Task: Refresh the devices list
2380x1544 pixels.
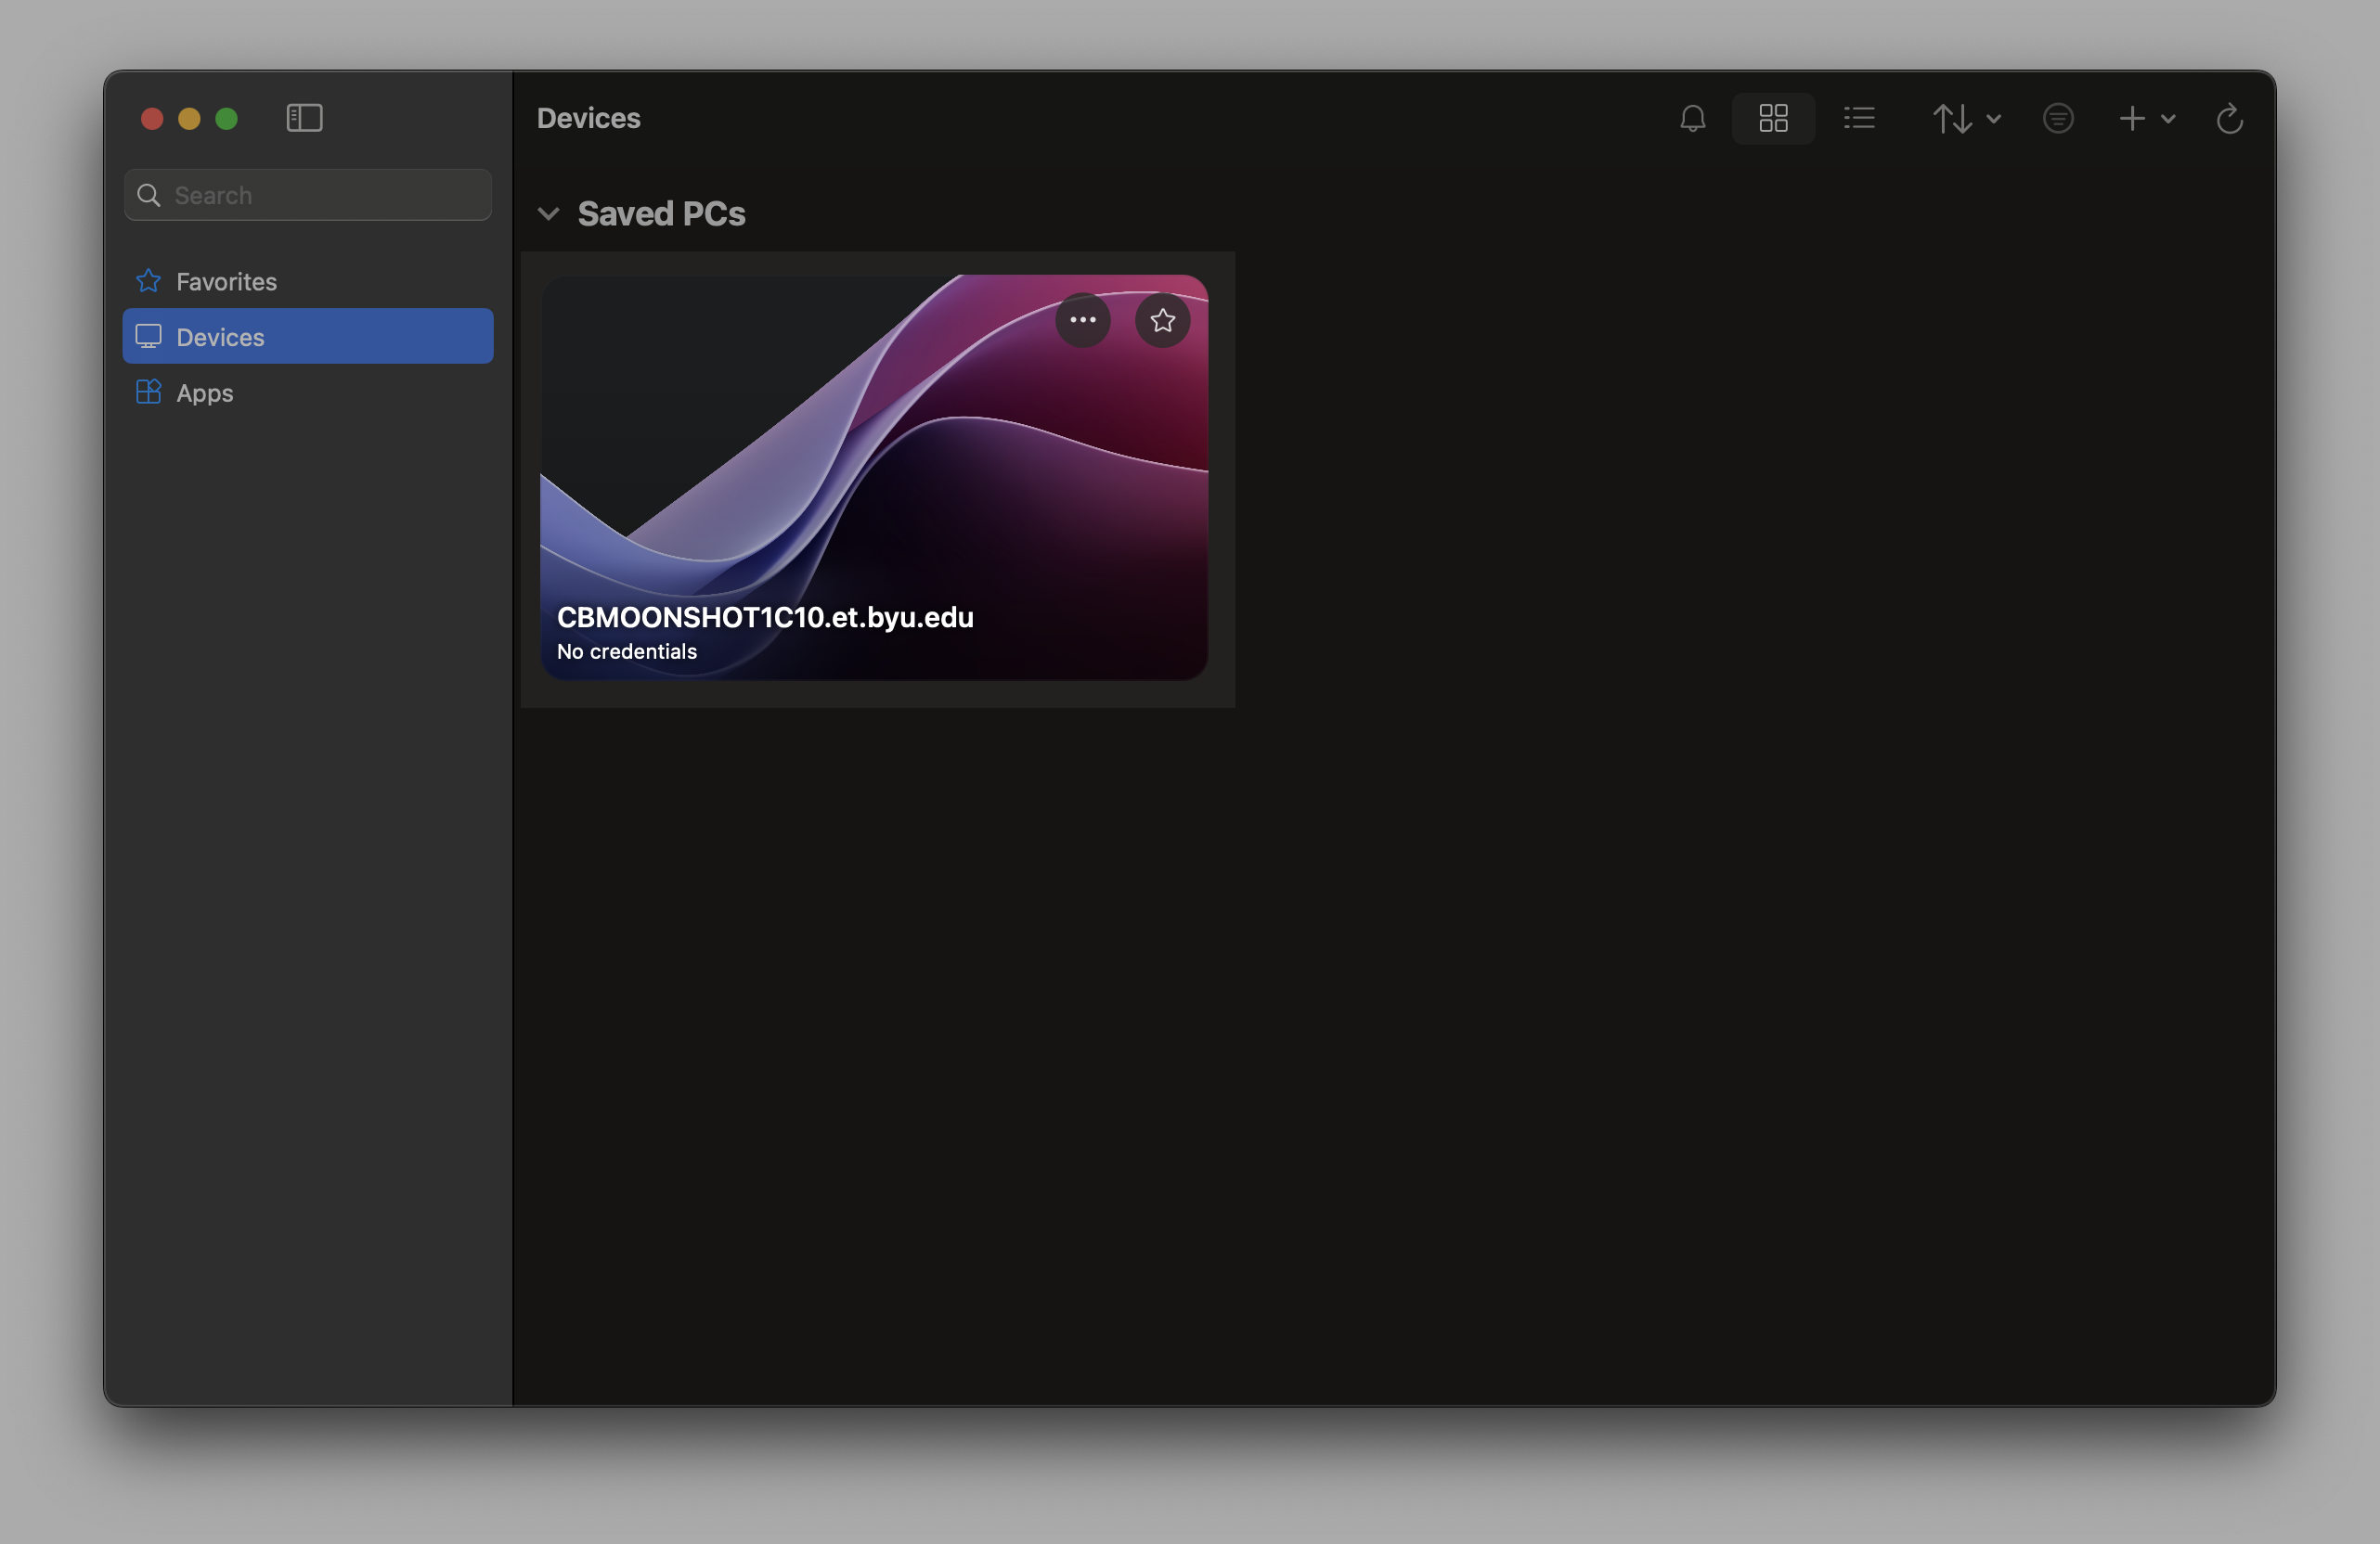Action: [2229, 119]
